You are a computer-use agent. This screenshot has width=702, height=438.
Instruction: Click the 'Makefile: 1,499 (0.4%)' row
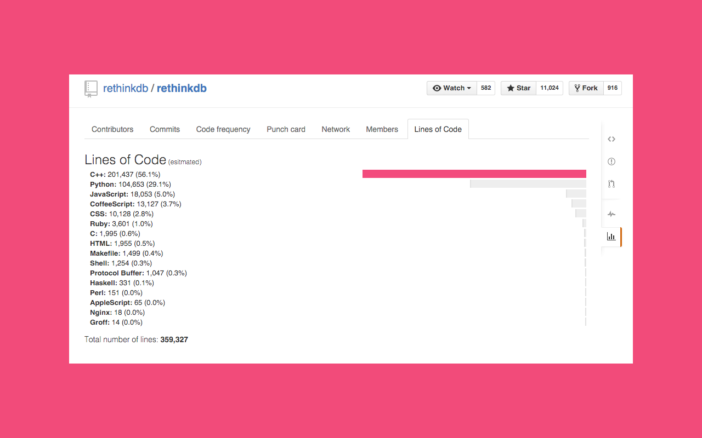point(127,253)
